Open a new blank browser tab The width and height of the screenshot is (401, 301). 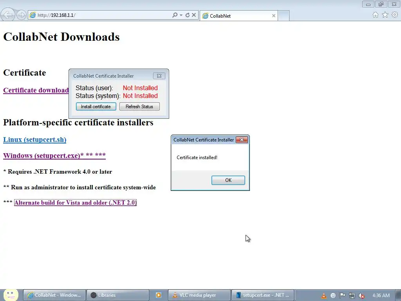pyautogui.click(x=284, y=16)
